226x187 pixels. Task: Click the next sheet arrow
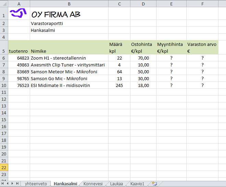[12, 183]
